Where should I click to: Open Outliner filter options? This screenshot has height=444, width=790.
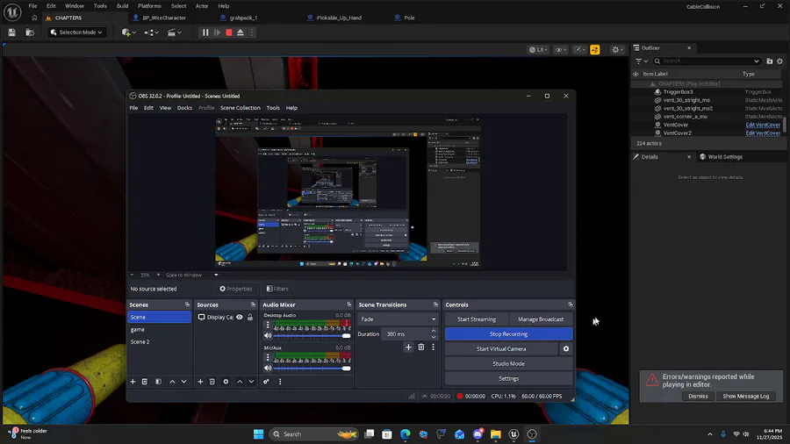[x=641, y=61]
